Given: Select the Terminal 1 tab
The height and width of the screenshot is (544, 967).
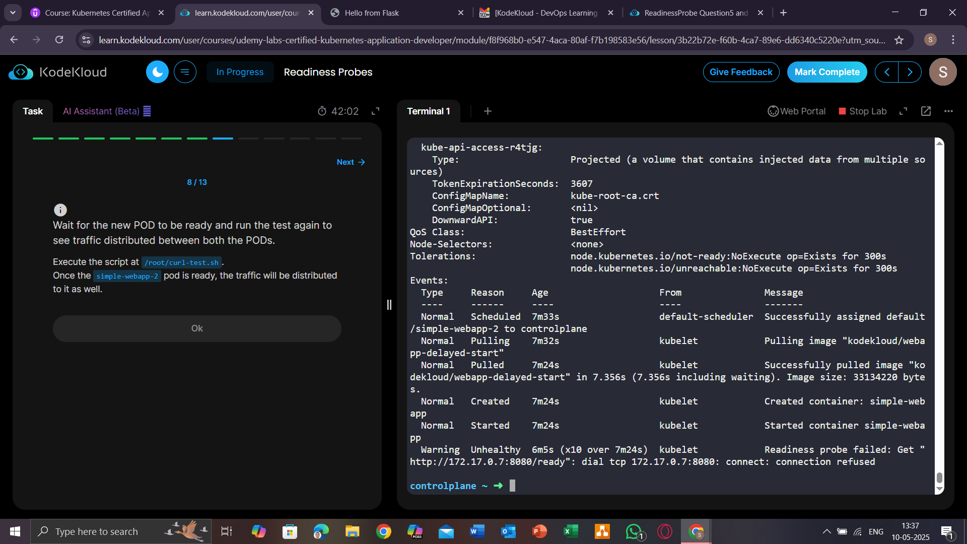Looking at the screenshot, I should tap(428, 111).
